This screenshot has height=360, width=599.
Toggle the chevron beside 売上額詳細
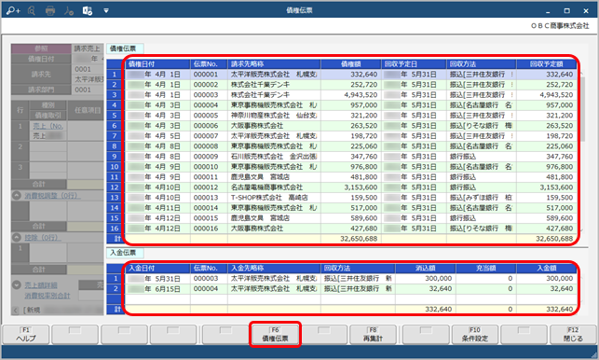pyautogui.click(x=17, y=285)
